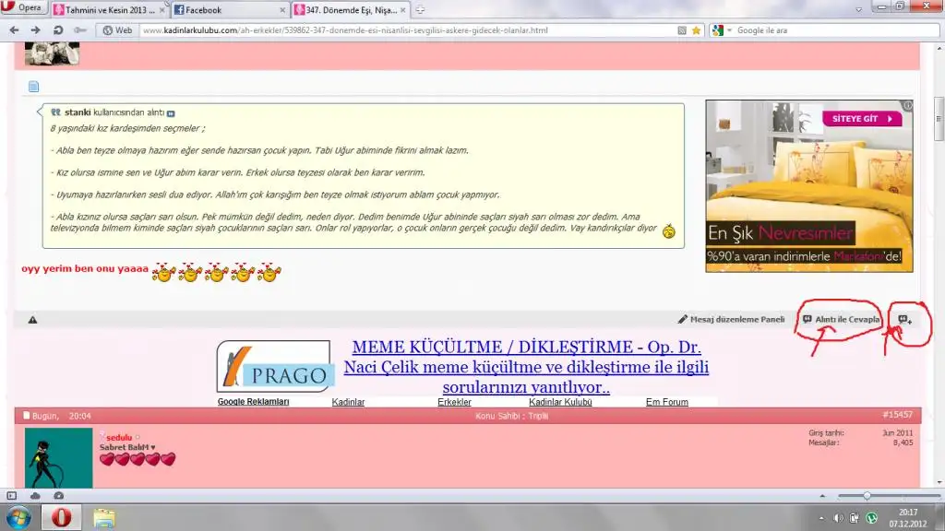Open a new tab with the plus button
Image resolution: width=945 pixels, height=531 pixels.
tap(420, 10)
